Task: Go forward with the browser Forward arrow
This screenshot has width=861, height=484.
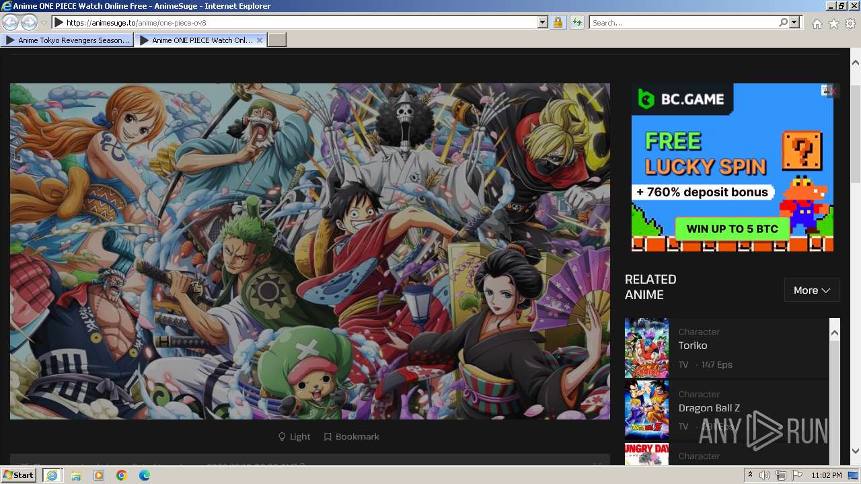Action: (29, 23)
